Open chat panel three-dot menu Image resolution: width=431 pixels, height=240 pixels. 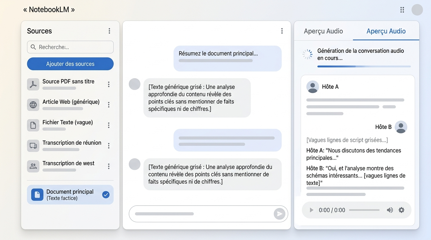pos(282,31)
